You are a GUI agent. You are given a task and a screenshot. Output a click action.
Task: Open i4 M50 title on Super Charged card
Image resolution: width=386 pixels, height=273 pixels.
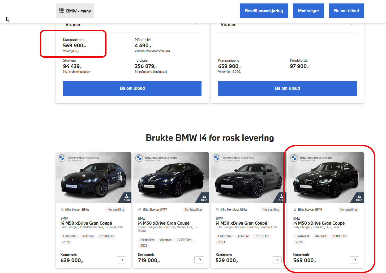click(164, 223)
